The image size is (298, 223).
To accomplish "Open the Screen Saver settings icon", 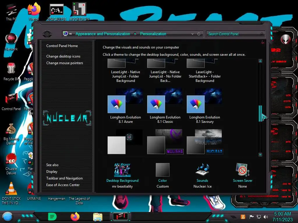I will tap(242, 170).
